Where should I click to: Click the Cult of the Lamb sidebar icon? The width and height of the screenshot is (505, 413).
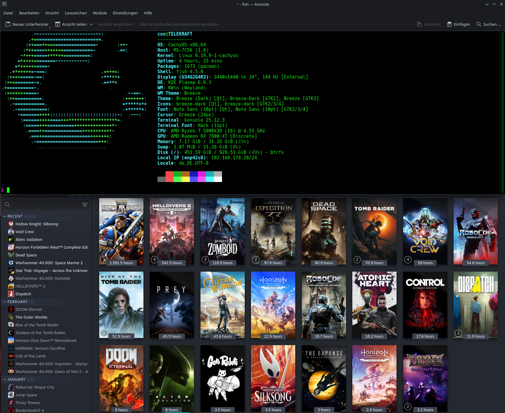click(x=11, y=356)
